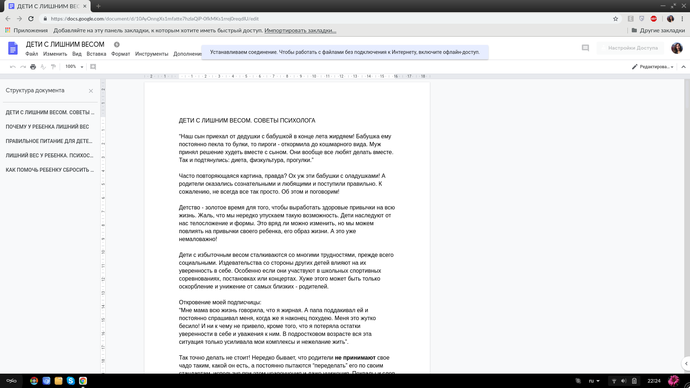Bookmark page with star icon
The height and width of the screenshot is (388, 690).
[x=616, y=19]
